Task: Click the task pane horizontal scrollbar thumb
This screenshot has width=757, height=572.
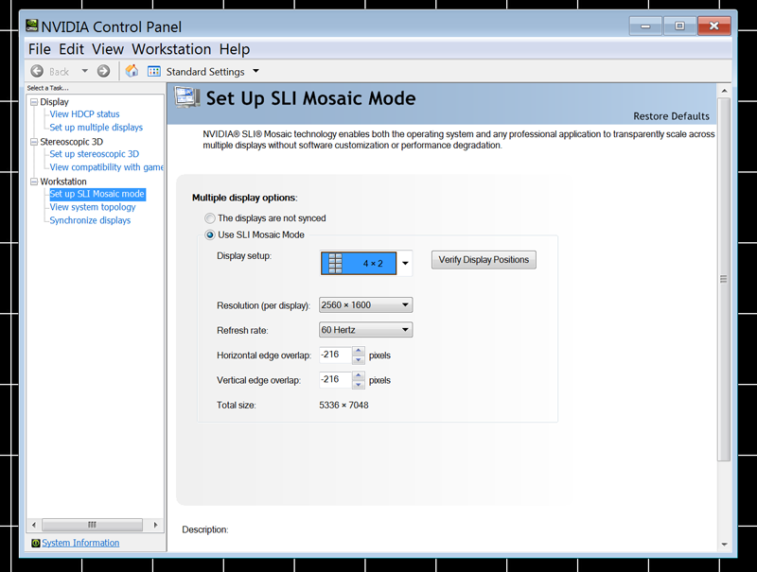Action: coord(92,525)
